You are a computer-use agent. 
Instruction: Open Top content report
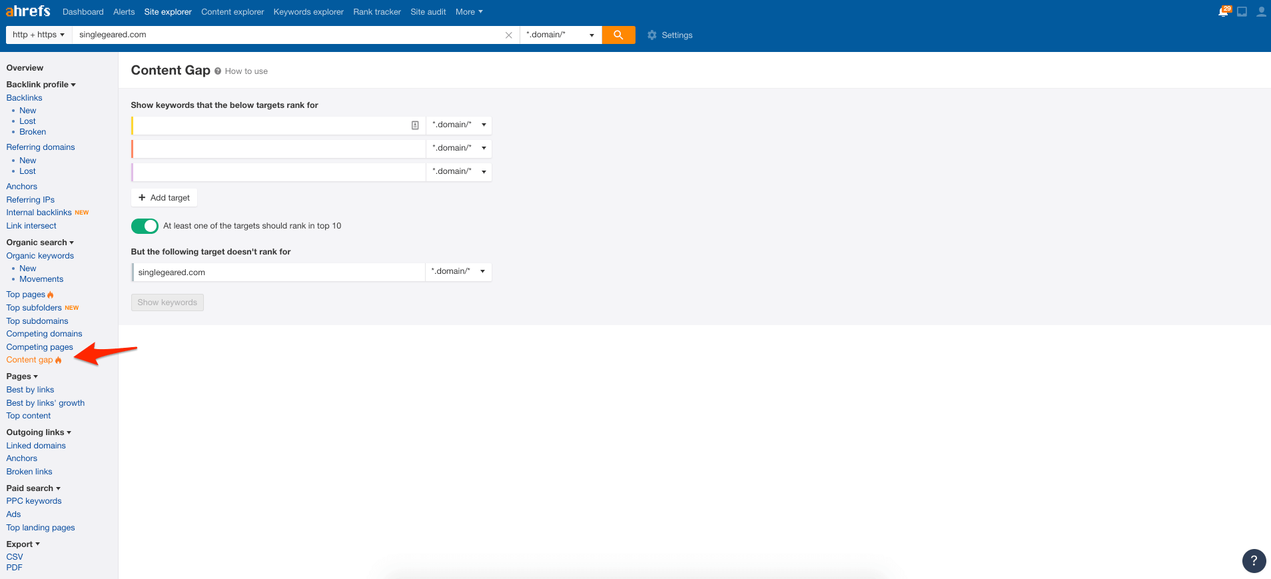click(28, 416)
